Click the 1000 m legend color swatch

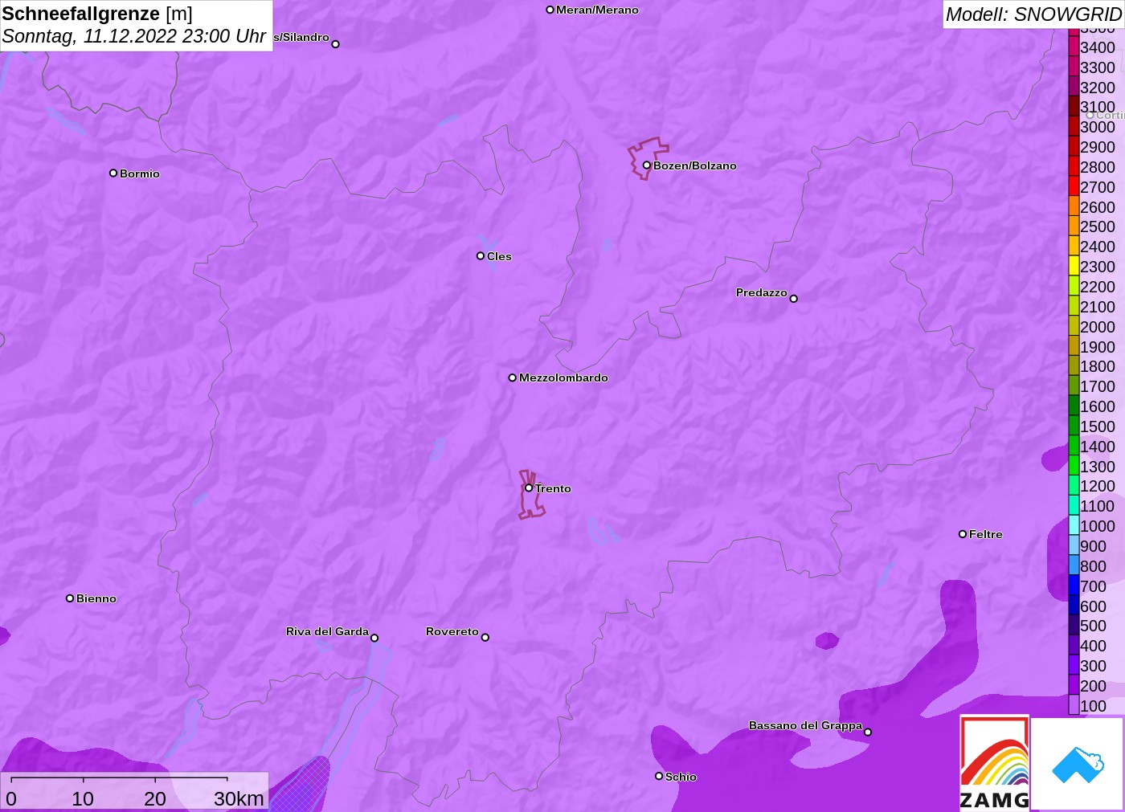pyautogui.click(x=1074, y=525)
